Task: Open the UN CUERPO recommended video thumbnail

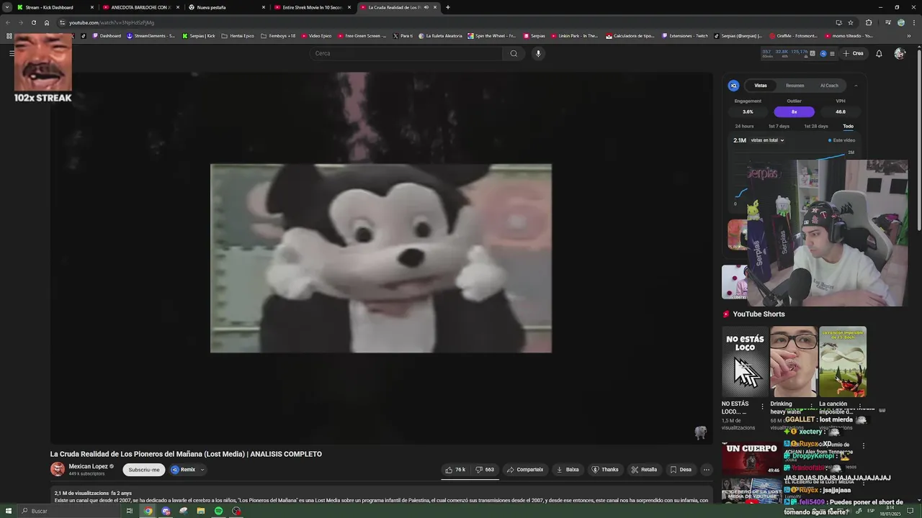Action: [752, 459]
